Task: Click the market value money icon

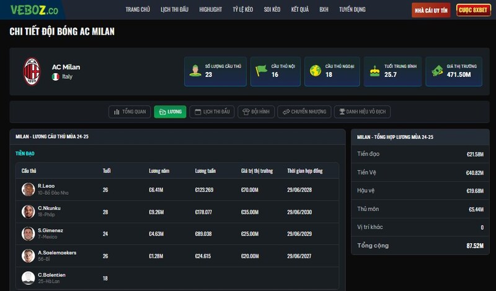Action: click(x=436, y=70)
